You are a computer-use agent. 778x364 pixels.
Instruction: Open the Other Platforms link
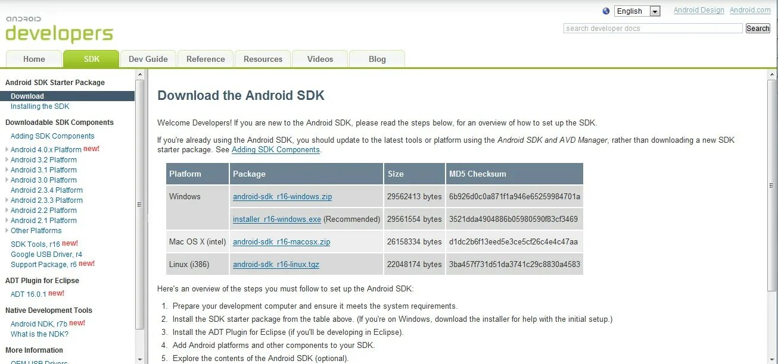click(x=36, y=231)
